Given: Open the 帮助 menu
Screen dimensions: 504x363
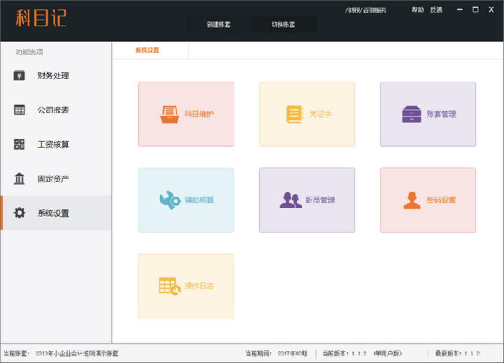Looking at the screenshot, I should [417, 9].
